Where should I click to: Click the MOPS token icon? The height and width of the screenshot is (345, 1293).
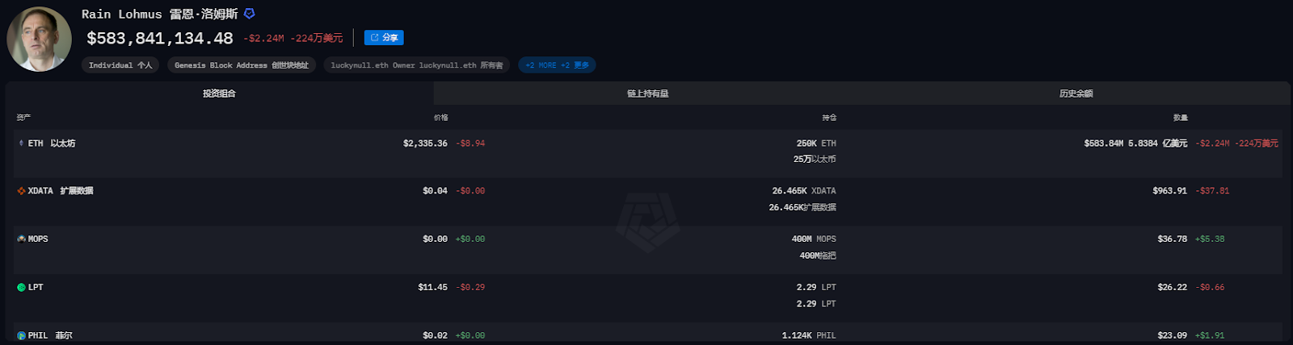21,239
